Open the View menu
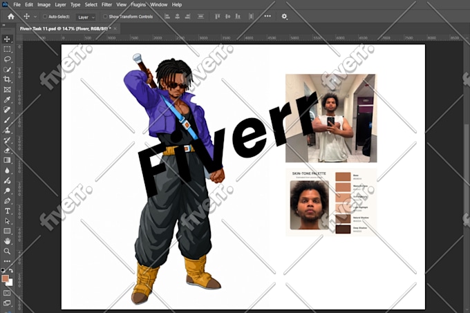470x313 pixels. click(122, 5)
